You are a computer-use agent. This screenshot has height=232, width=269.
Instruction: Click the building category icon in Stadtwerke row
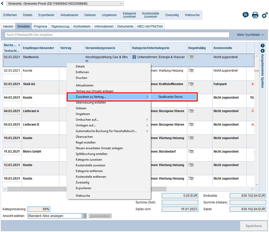pos(134,57)
